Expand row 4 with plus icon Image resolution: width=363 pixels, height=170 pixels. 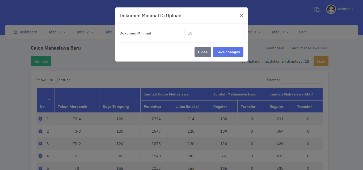[40, 156]
